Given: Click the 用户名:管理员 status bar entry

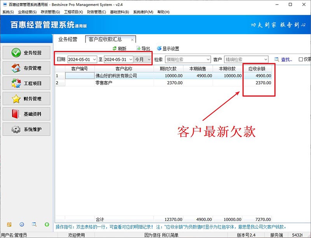Looking at the screenshot, I should [x=14, y=235].
